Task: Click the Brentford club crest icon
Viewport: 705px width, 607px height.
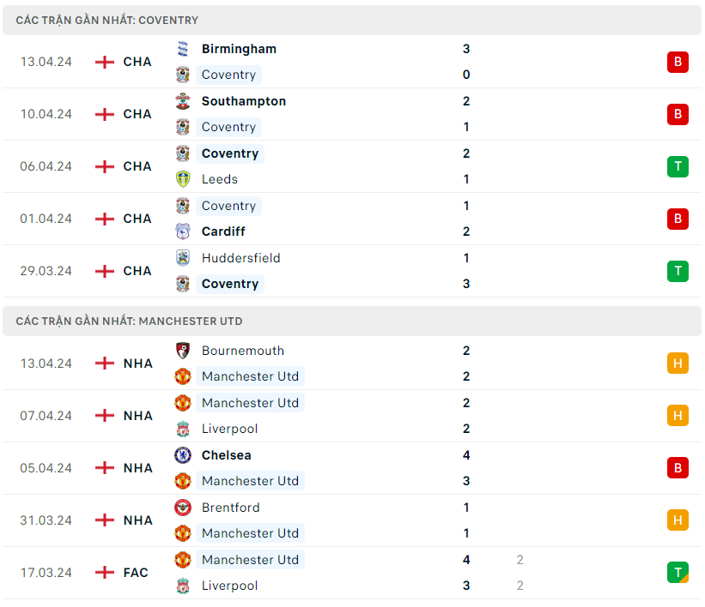Action: pos(182,508)
